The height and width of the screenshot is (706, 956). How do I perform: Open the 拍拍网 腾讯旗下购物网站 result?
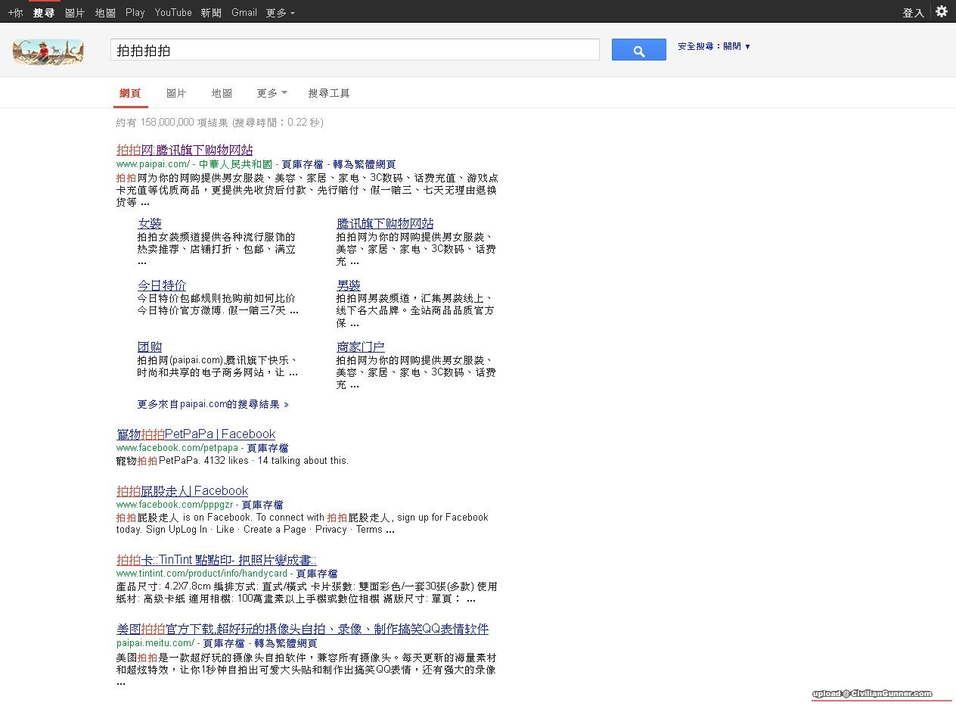[185, 150]
